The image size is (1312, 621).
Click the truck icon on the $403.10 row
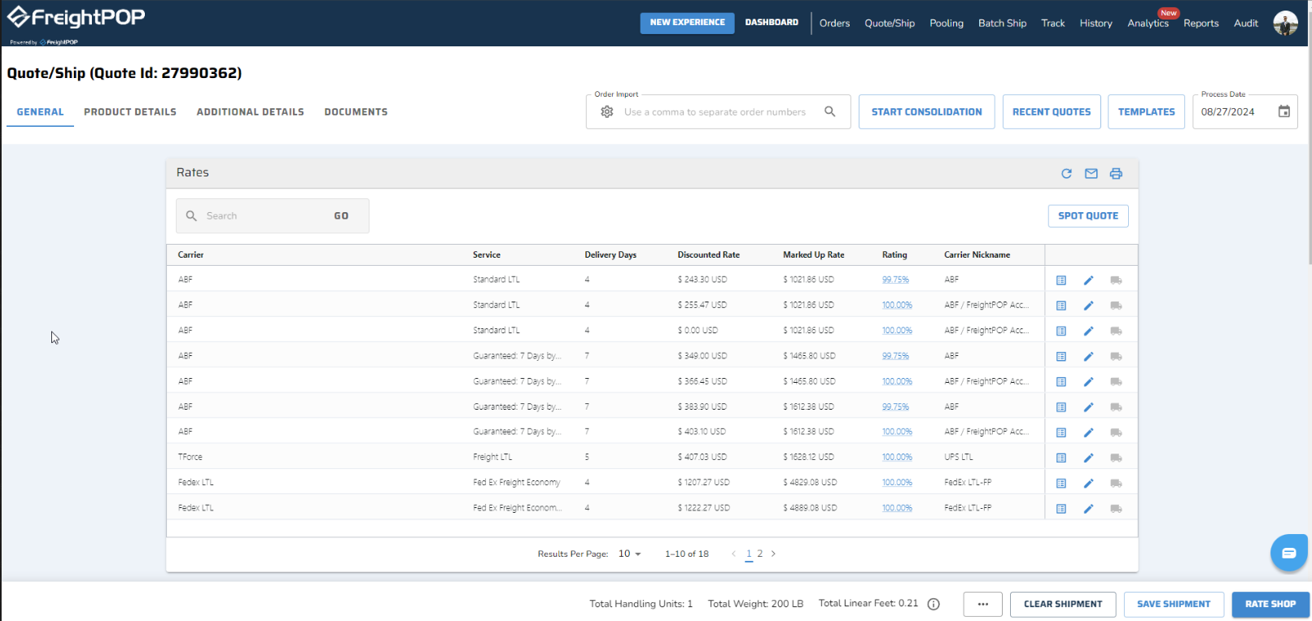tap(1116, 432)
